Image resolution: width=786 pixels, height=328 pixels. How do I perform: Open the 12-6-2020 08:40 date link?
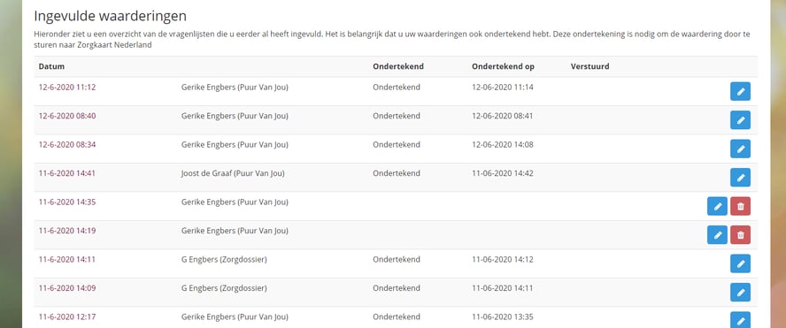(x=67, y=116)
